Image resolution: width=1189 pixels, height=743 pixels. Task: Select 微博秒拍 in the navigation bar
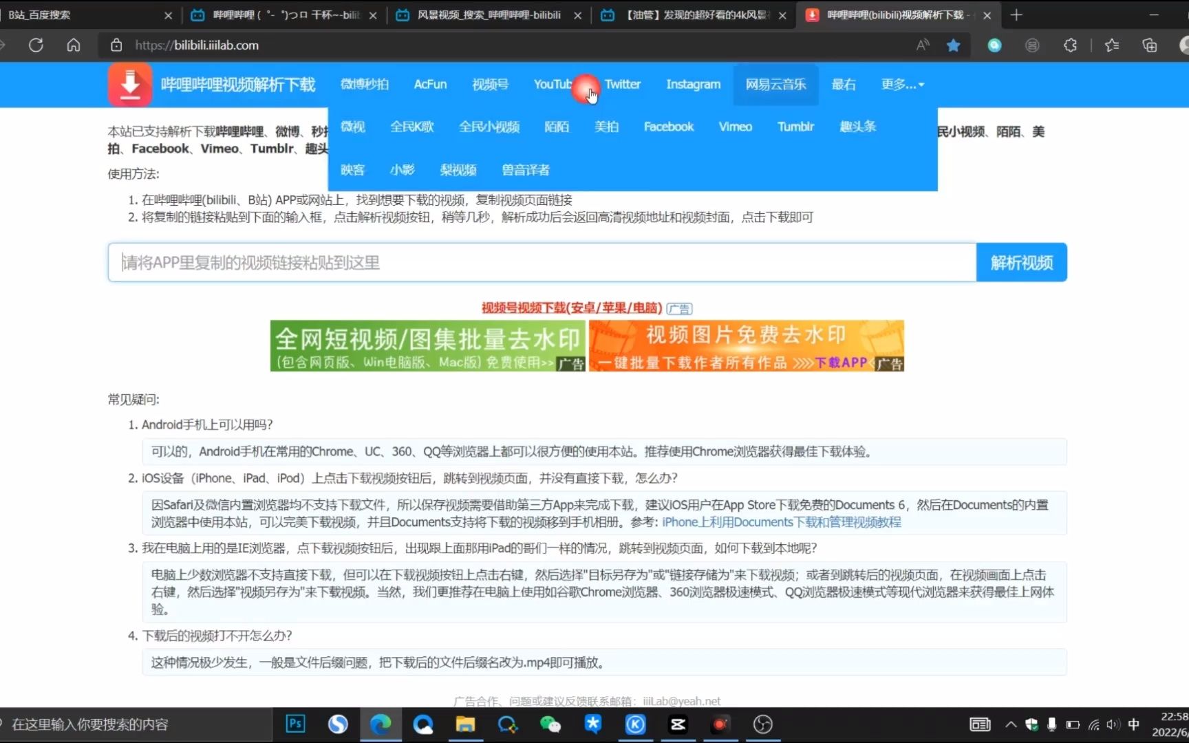tap(365, 85)
